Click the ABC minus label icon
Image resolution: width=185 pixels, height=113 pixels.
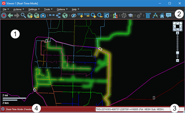[x=87, y=15]
